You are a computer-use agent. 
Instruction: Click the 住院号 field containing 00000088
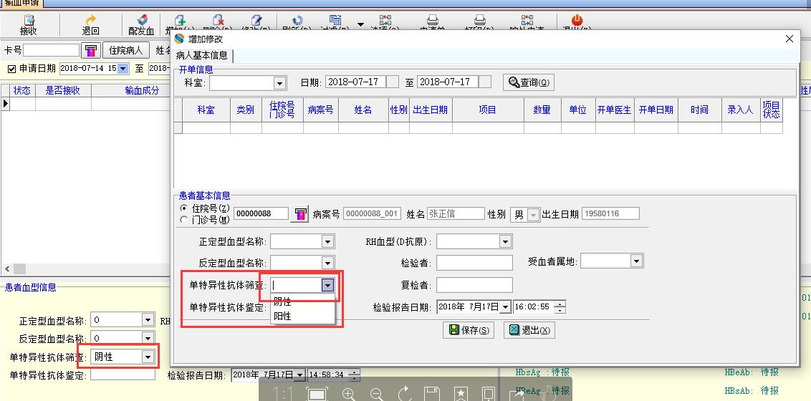[261, 213]
